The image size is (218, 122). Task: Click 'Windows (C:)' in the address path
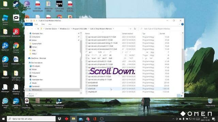click(65, 28)
